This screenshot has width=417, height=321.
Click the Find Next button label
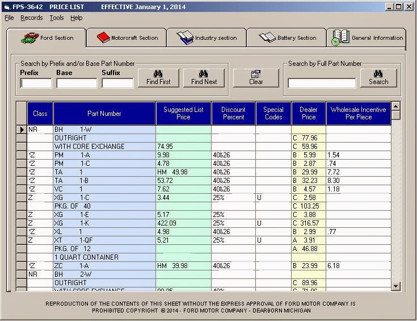pos(204,81)
